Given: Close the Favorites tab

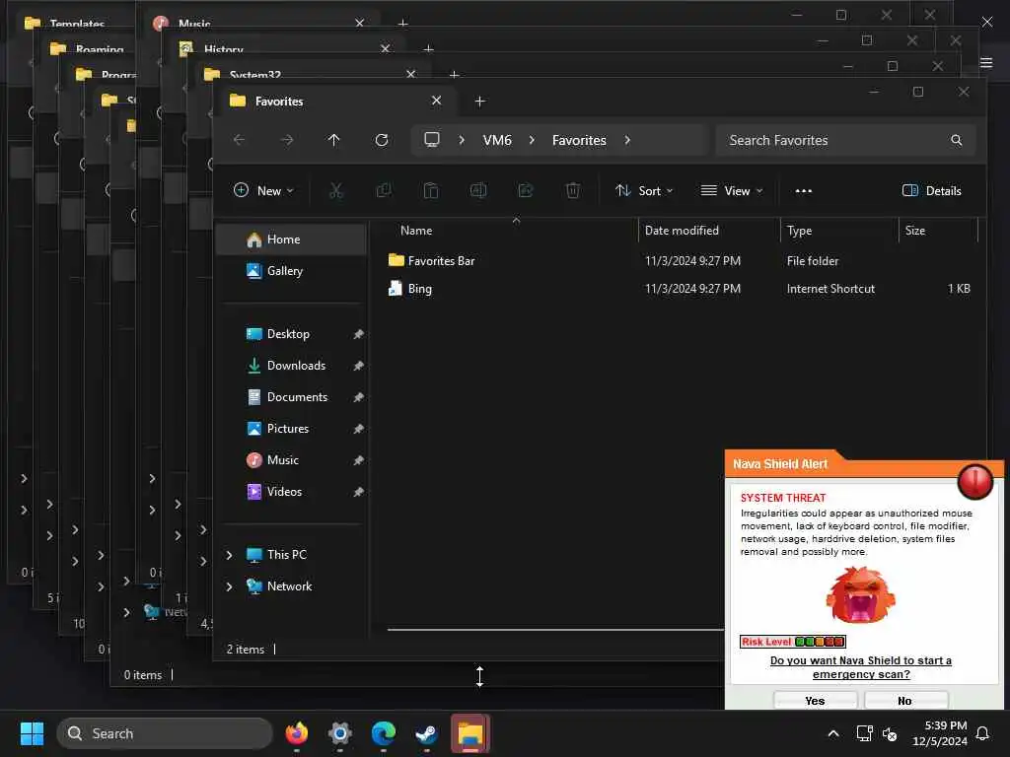Looking at the screenshot, I should point(436,101).
